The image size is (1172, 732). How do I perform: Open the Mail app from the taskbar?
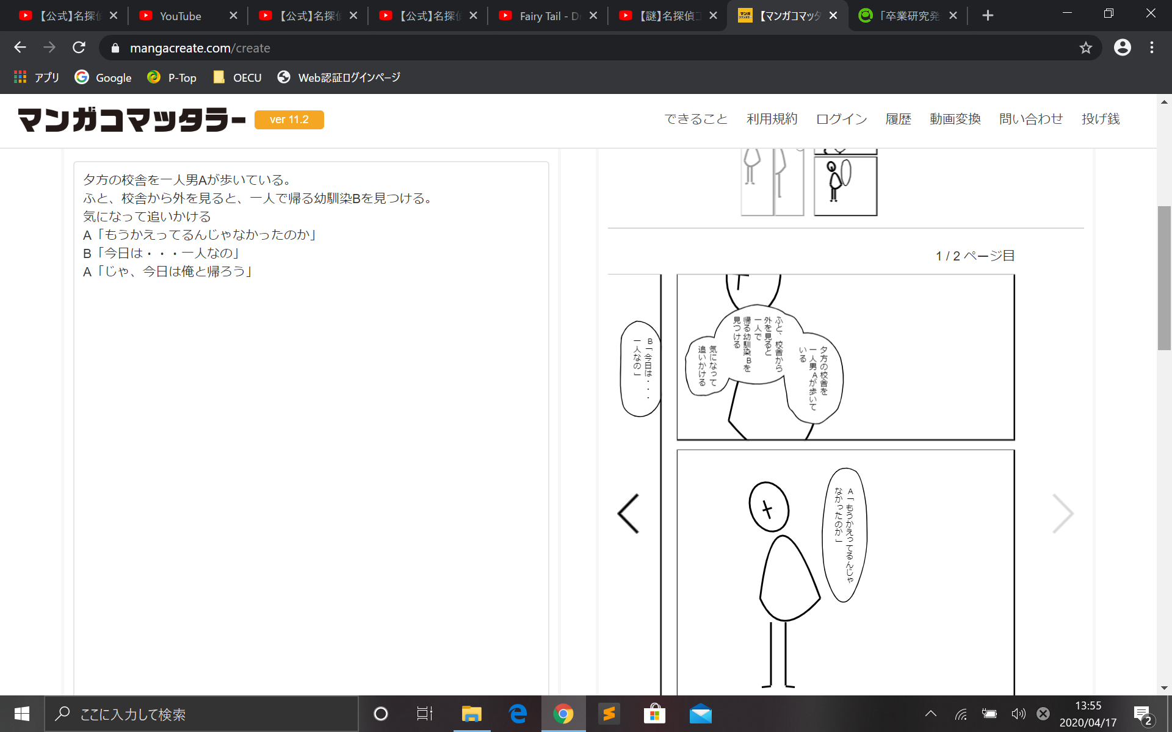click(700, 714)
